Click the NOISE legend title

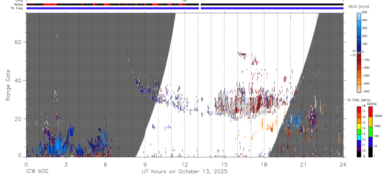(372, 104)
